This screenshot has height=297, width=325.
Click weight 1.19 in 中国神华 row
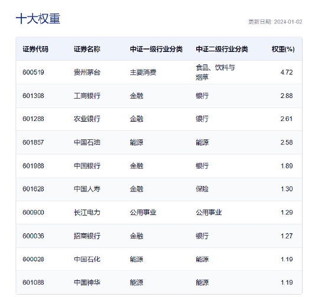[x=287, y=282]
